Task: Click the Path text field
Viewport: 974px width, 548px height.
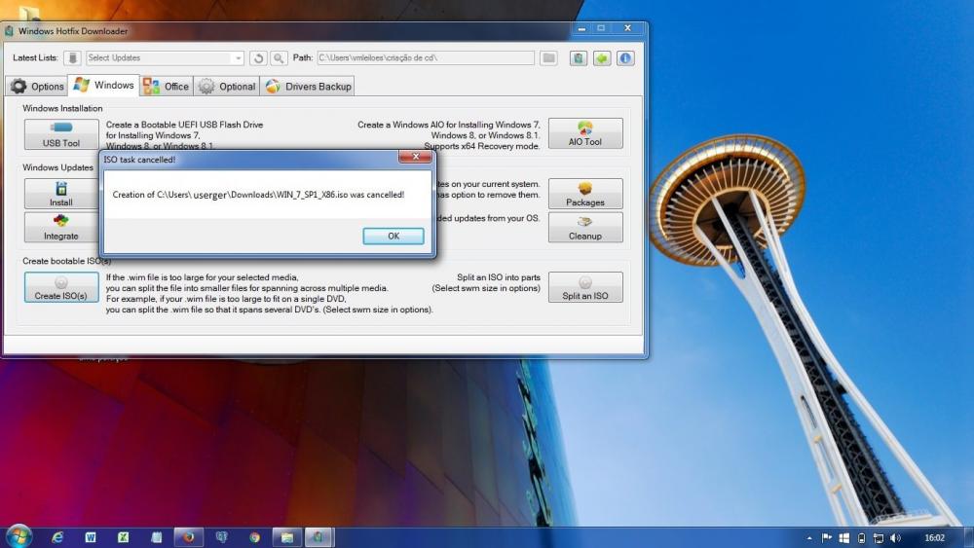Action: click(x=425, y=58)
